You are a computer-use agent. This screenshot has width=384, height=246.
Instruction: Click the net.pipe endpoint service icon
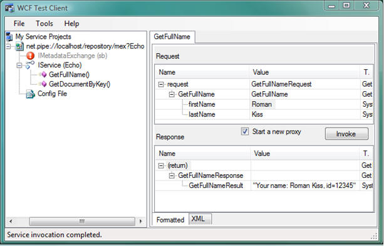click(19, 46)
